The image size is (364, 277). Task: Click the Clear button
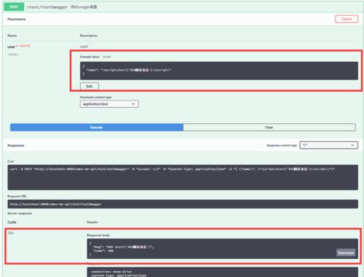[x=269, y=128]
